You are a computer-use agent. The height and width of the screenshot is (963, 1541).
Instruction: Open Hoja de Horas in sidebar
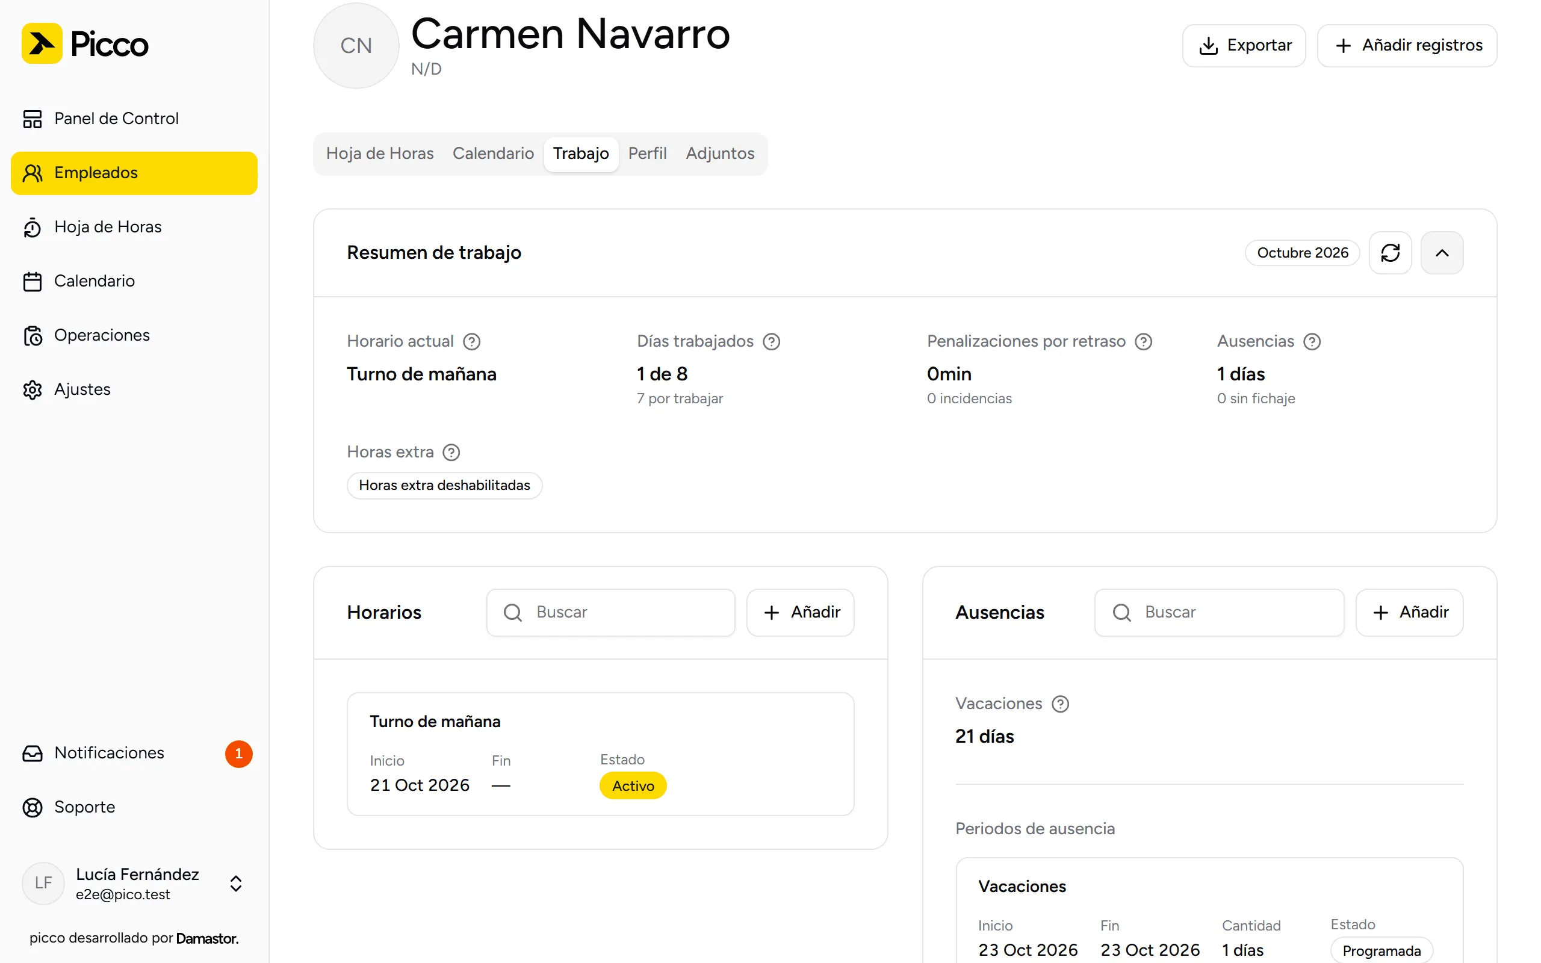pyautogui.click(x=134, y=227)
